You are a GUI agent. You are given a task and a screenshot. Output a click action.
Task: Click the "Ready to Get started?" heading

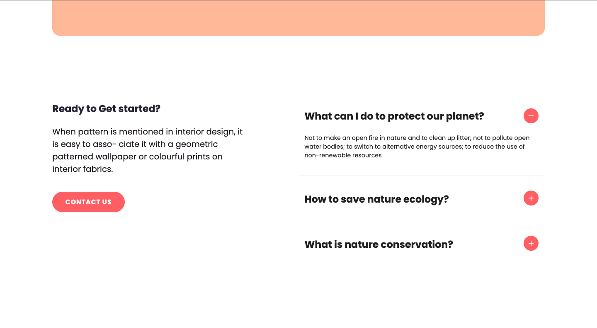[x=106, y=109]
